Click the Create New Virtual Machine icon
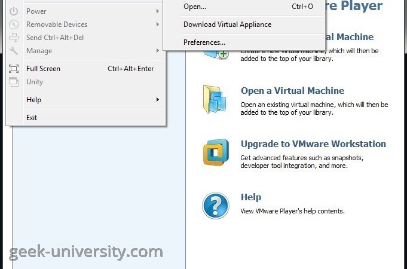The image size is (407, 269). (x=216, y=54)
